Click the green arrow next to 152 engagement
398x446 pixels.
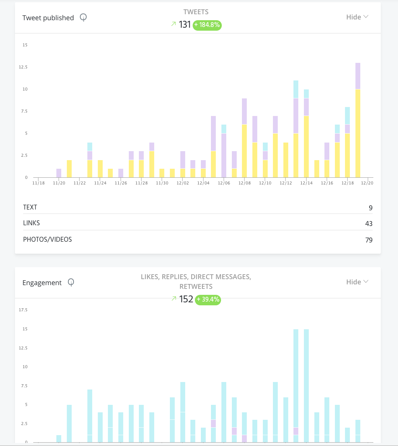(x=174, y=299)
